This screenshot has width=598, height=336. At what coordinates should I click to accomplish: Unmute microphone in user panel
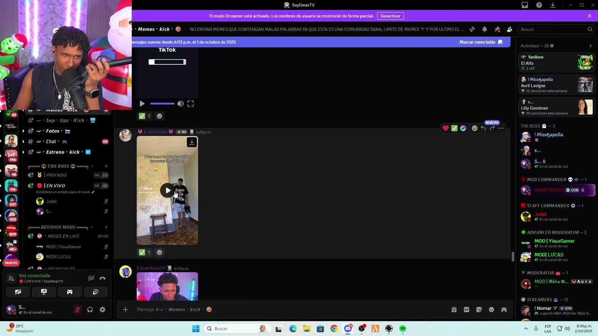tap(78, 309)
